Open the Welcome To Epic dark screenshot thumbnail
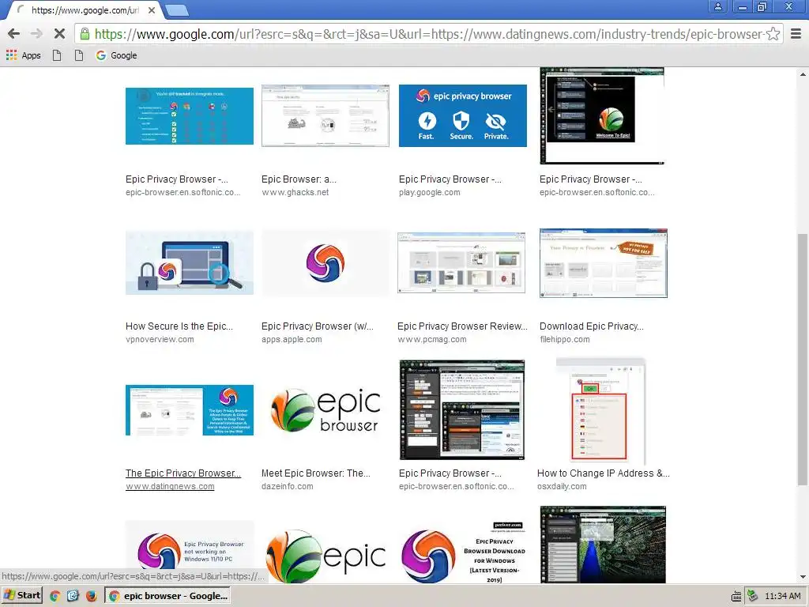The width and height of the screenshot is (809, 607). tap(602, 116)
